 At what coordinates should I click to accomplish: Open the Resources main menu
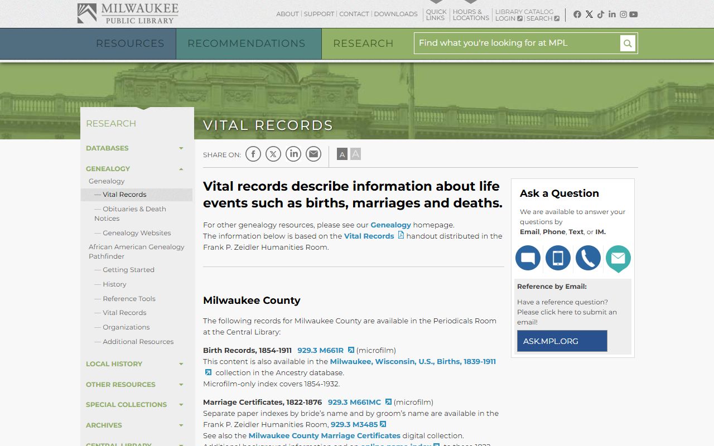[x=130, y=43]
